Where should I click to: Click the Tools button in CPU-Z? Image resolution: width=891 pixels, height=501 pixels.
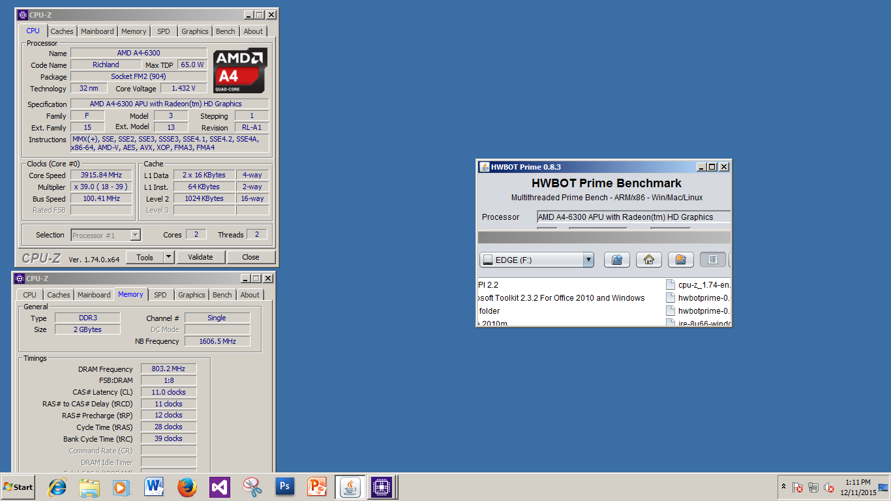[x=144, y=257]
